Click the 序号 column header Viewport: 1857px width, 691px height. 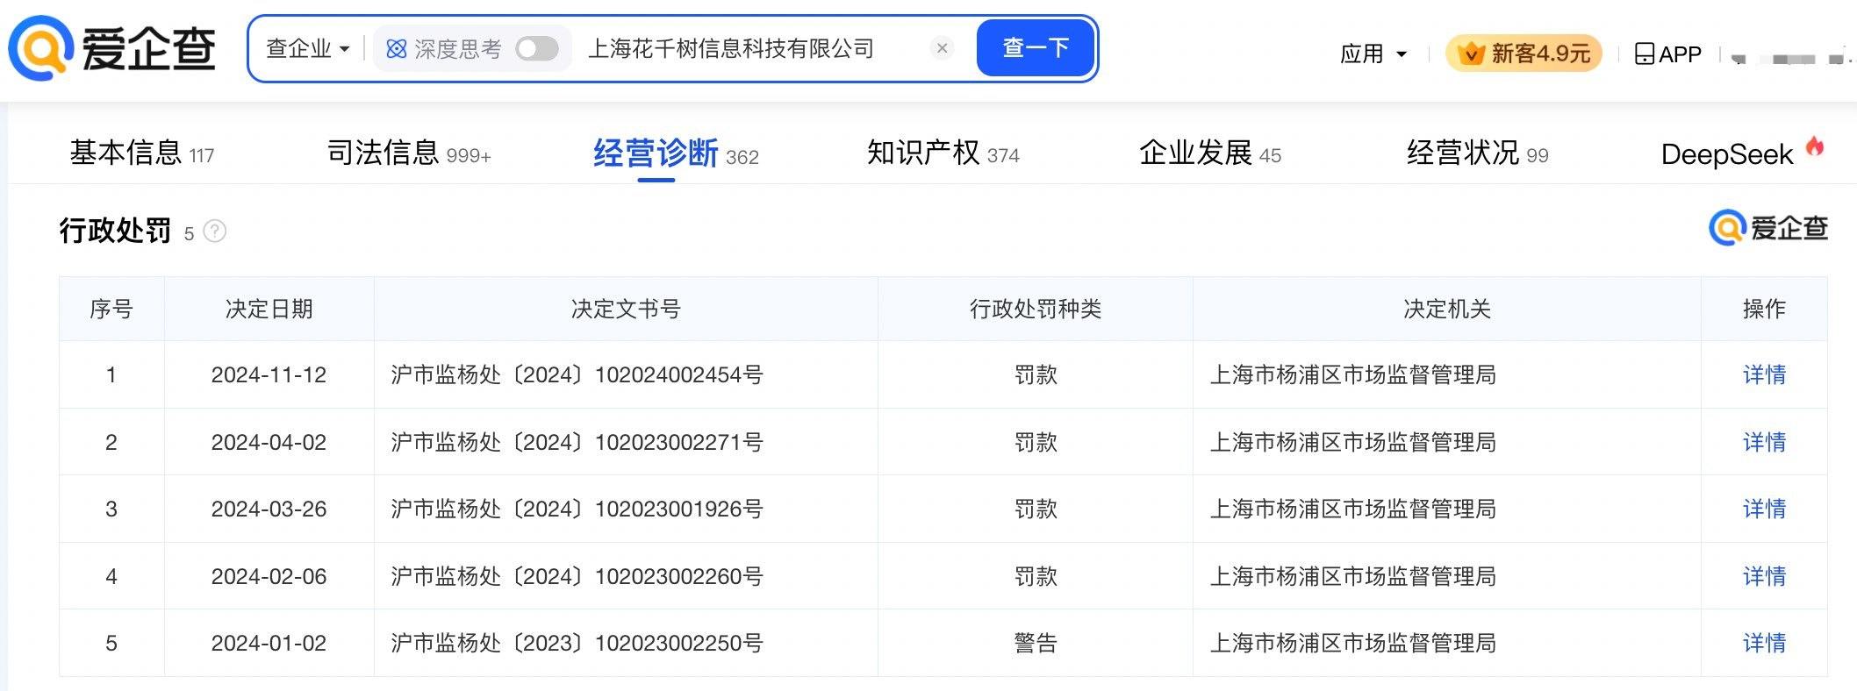point(111,309)
